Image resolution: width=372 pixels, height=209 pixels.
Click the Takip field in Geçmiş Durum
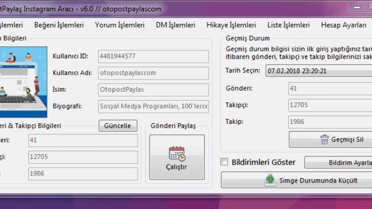tap(330, 122)
